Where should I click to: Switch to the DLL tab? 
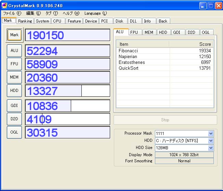point(135,21)
